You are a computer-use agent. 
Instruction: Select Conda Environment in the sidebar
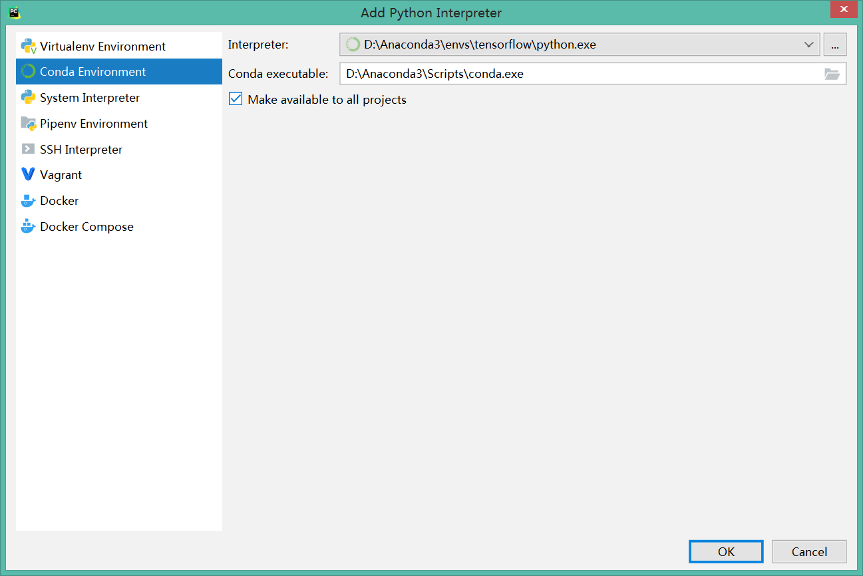(x=119, y=71)
